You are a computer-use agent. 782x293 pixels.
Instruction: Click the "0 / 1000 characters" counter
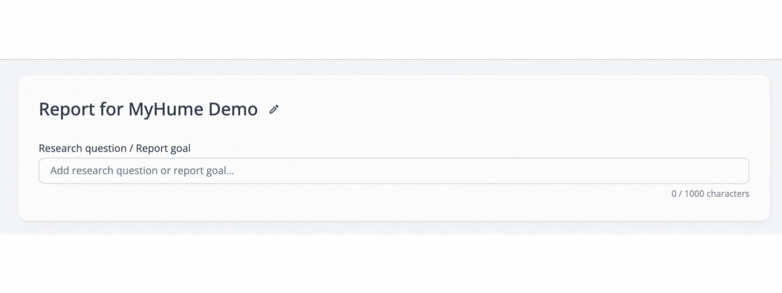(x=710, y=194)
